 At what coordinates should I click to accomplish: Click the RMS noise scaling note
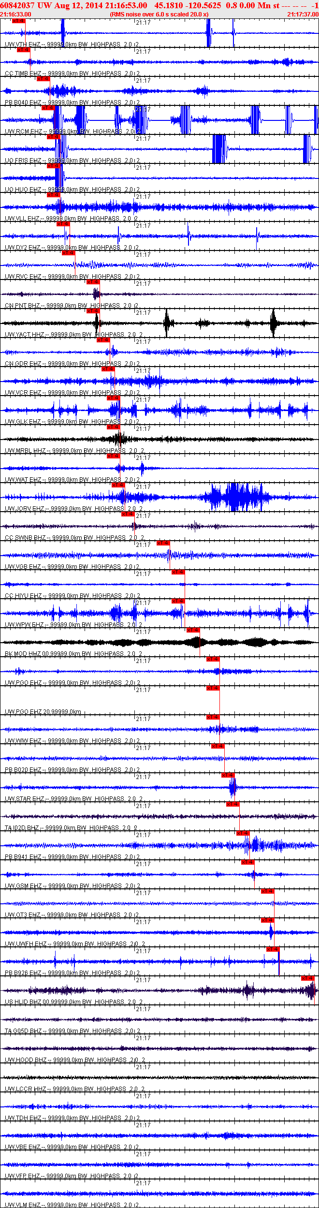coord(159,15)
